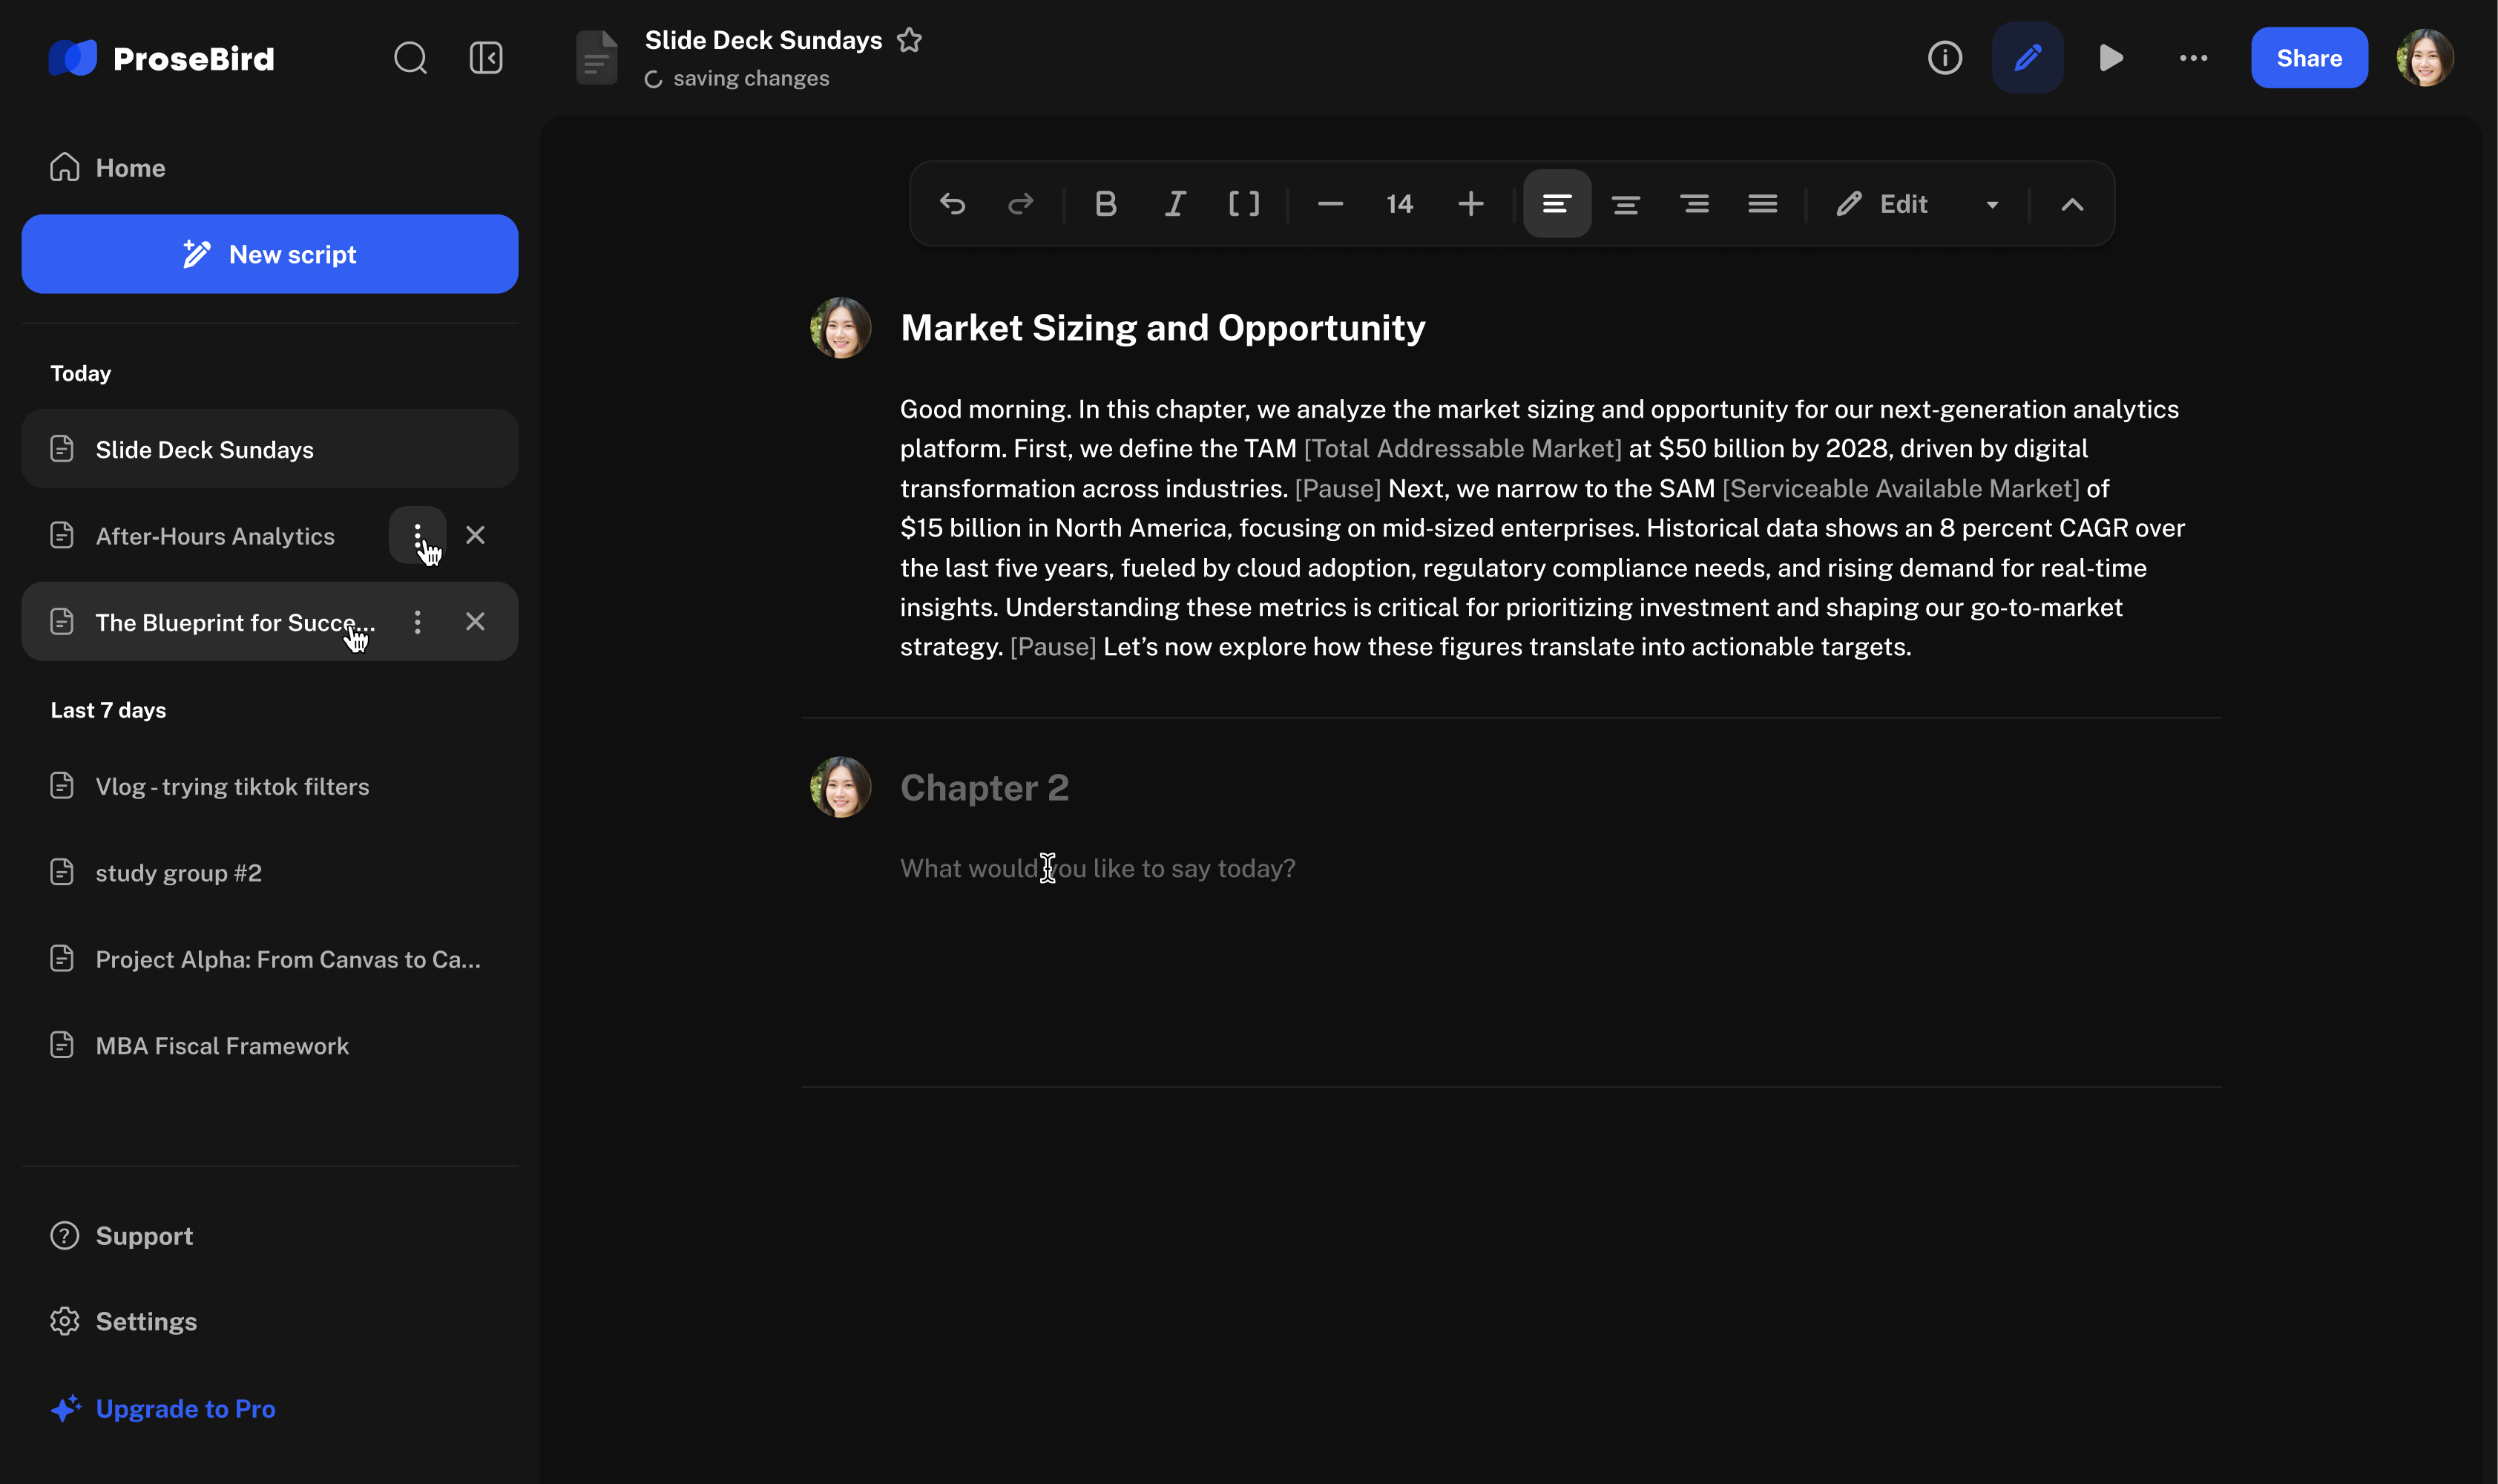Image resolution: width=2498 pixels, height=1484 pixels.
Task: Redo the last edit
Action: coord(1021,204)
